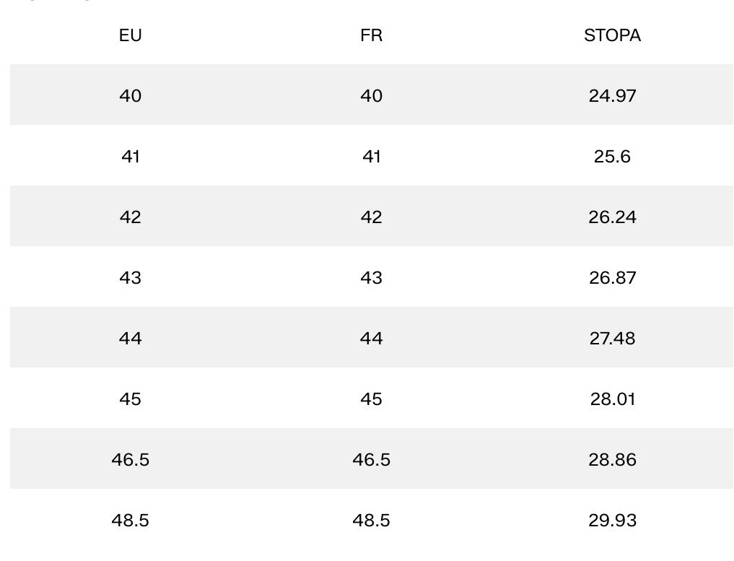Select foot length 24.97 cell
734x561 pixels.
coord(612,95)
